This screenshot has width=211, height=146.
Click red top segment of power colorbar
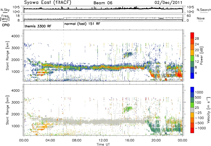point(192,35)
